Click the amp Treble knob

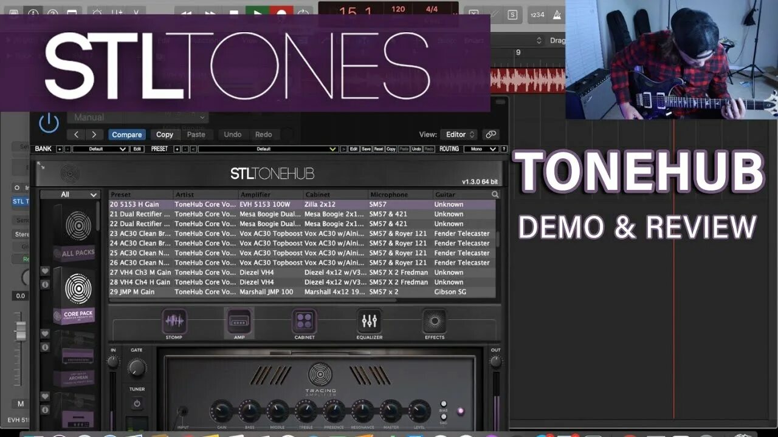[x=306, y=412]
